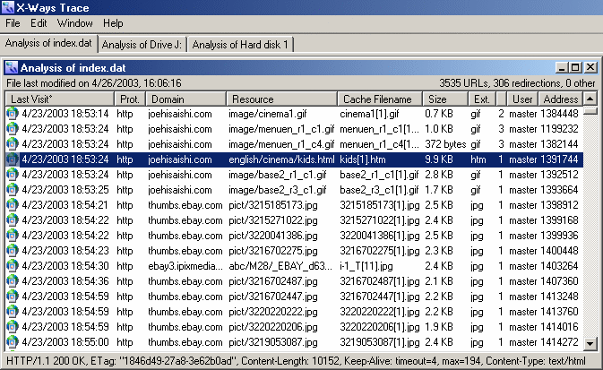This screenshot has height=370, width=603.
Task: Open the Edit menu
Action: click(39, 23)
